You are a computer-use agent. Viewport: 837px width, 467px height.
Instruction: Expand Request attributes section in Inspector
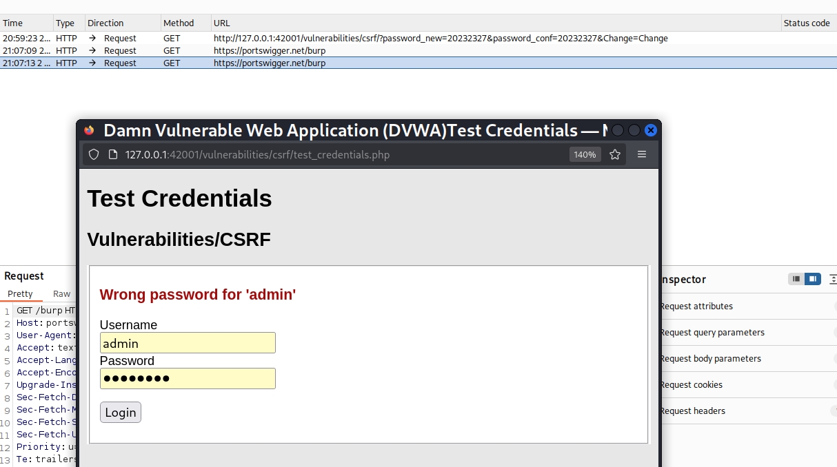pos(748,306)
